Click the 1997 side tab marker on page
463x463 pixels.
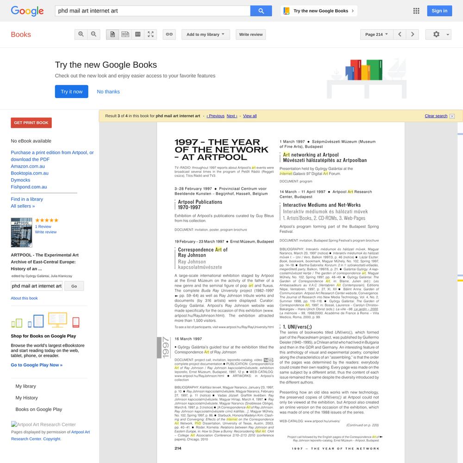pos(163,348)
